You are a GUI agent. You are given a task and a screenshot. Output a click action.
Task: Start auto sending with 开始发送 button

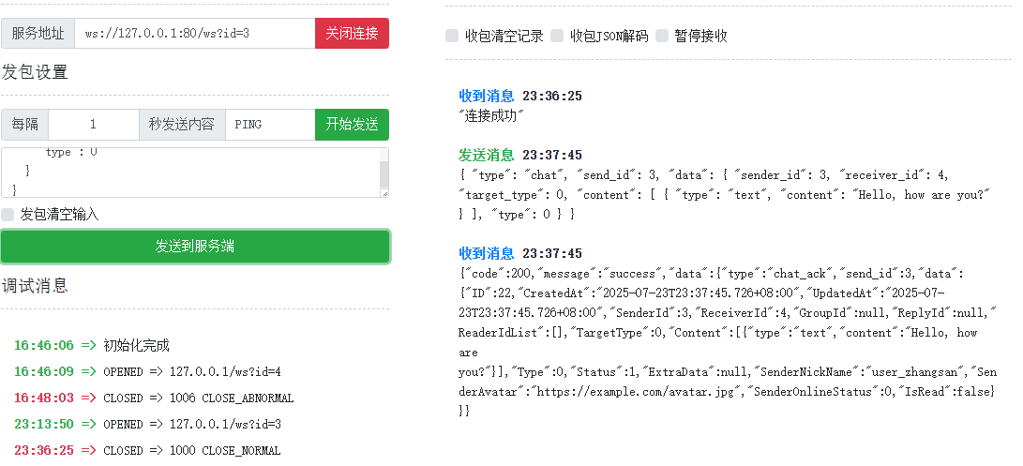[352, 125]
